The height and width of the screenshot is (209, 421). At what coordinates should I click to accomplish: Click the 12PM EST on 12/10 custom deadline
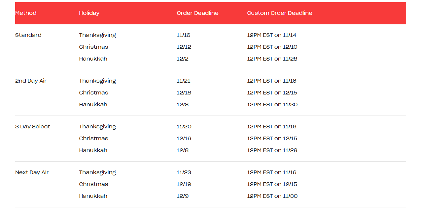tap(272, 47)
